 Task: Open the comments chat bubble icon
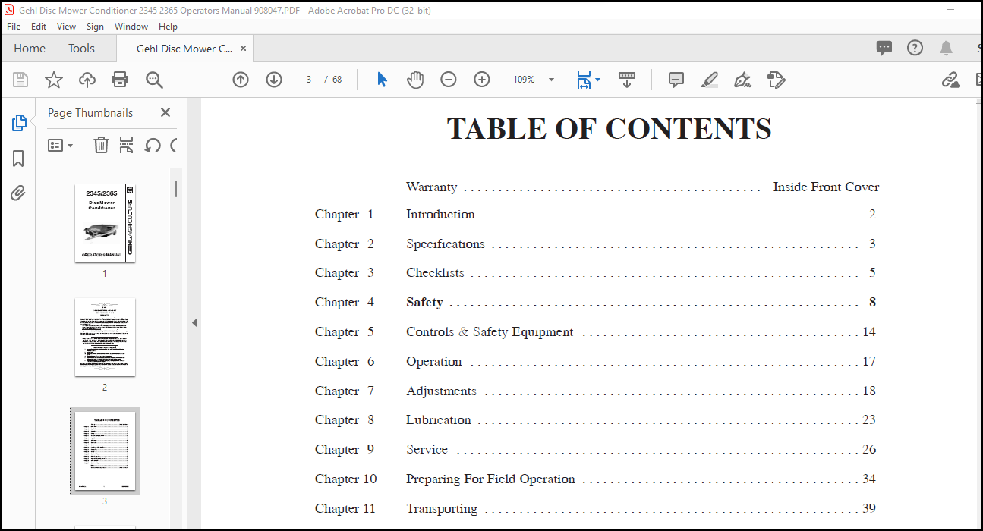[884, 49]
